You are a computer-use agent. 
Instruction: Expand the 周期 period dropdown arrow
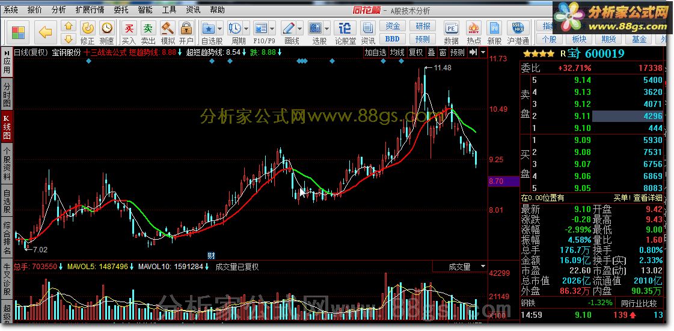pos(246,29)
